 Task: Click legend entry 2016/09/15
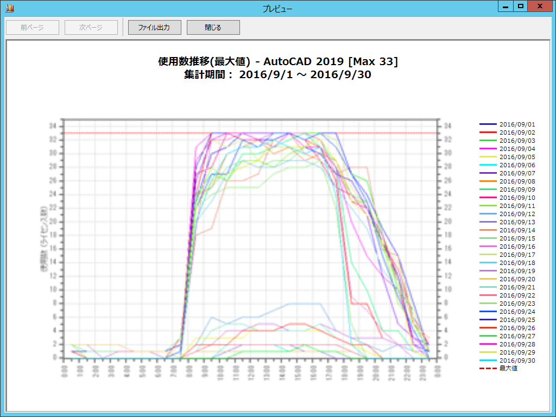coord(508,239)
